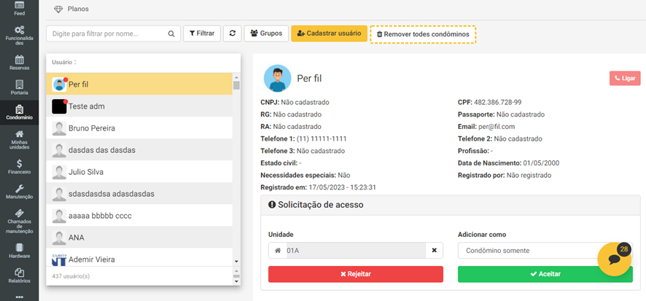
Task: Open Minhas unidades house icon
Action: (x=19, y=134)
